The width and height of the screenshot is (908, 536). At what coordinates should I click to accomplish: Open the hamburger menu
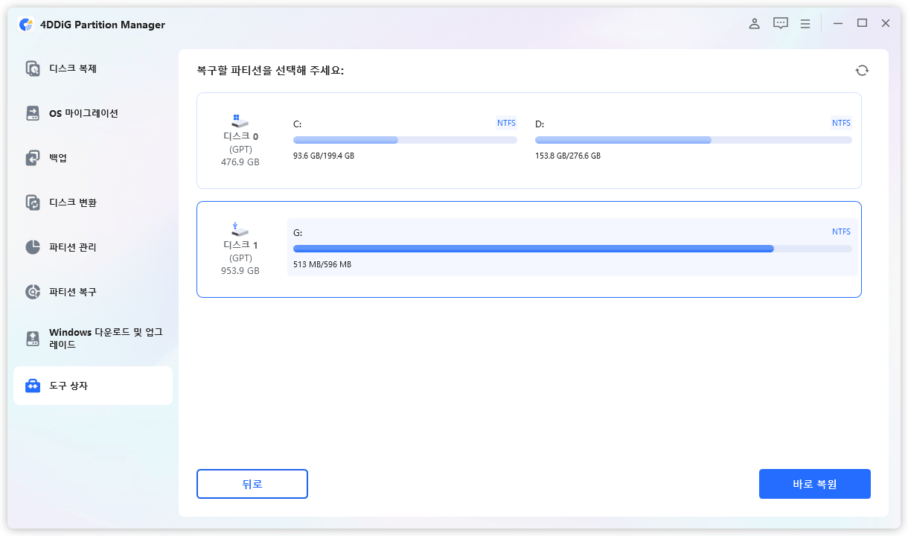tap(805, 23)
